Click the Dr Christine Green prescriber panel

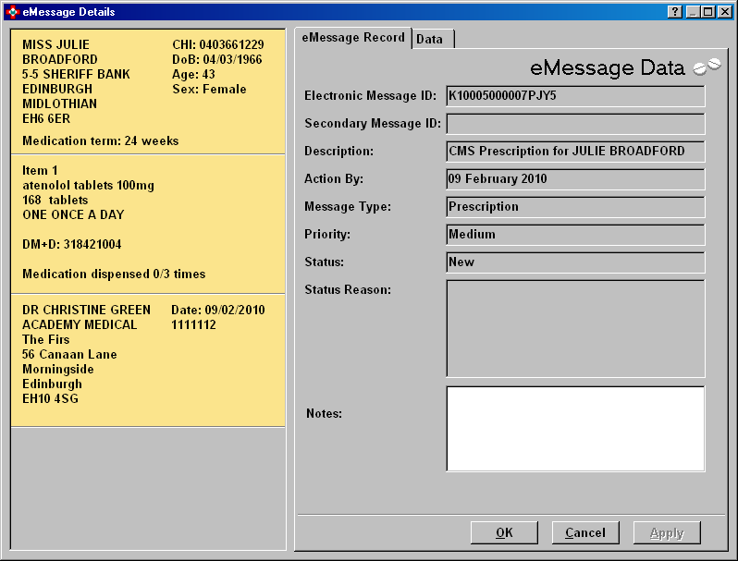[x=148, y=360]
